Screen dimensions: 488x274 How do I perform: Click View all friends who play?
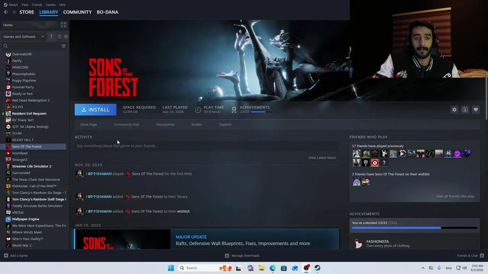point(455,196)
